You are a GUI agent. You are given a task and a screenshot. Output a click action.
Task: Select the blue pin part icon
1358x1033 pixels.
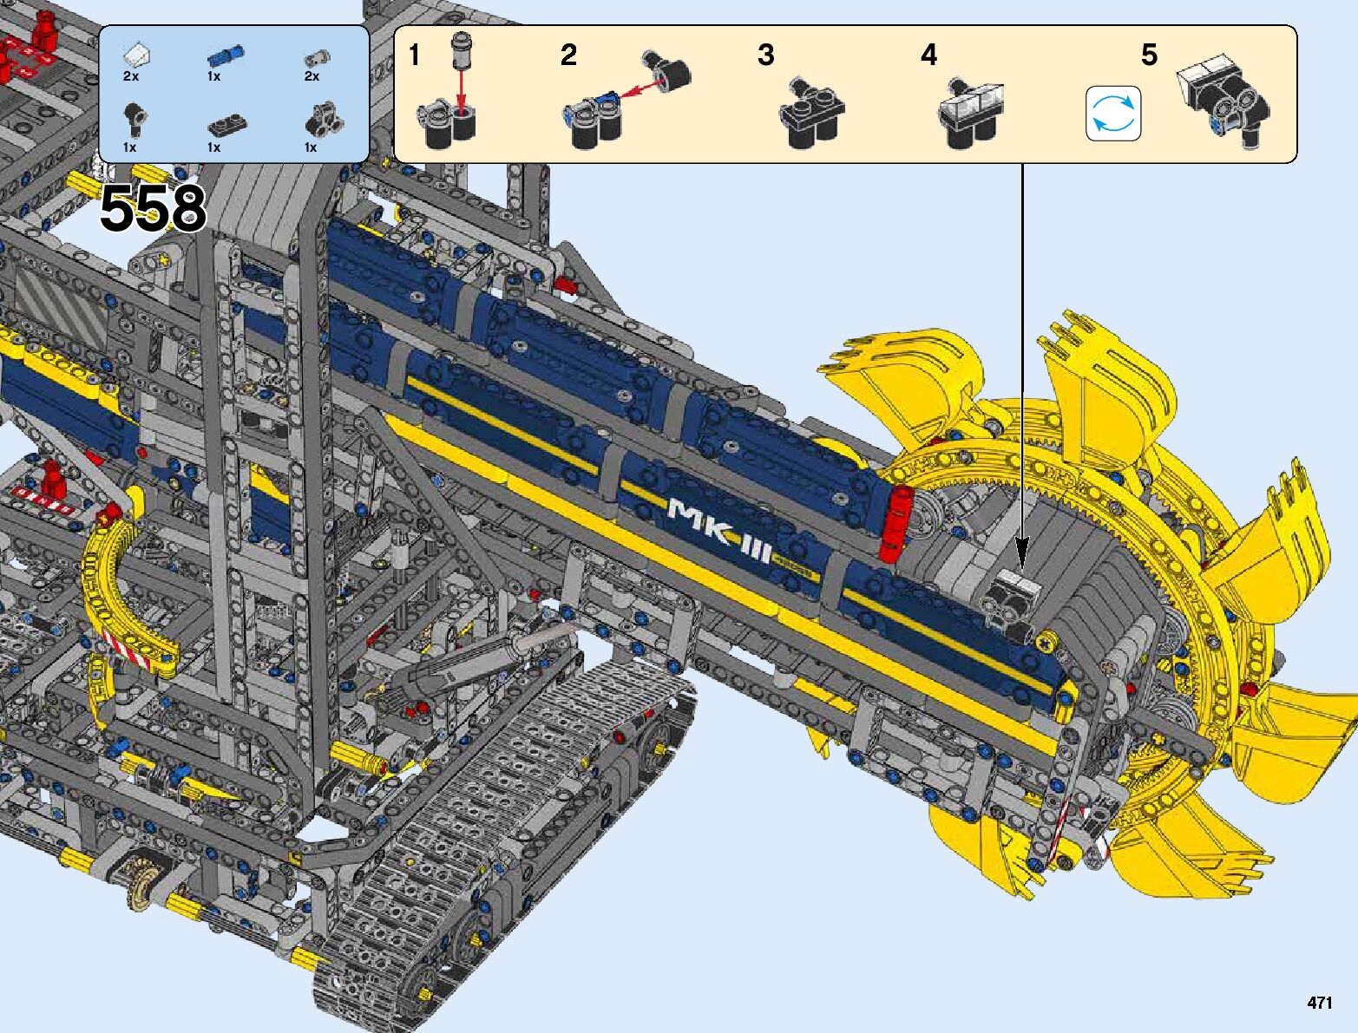pos(226,56)
